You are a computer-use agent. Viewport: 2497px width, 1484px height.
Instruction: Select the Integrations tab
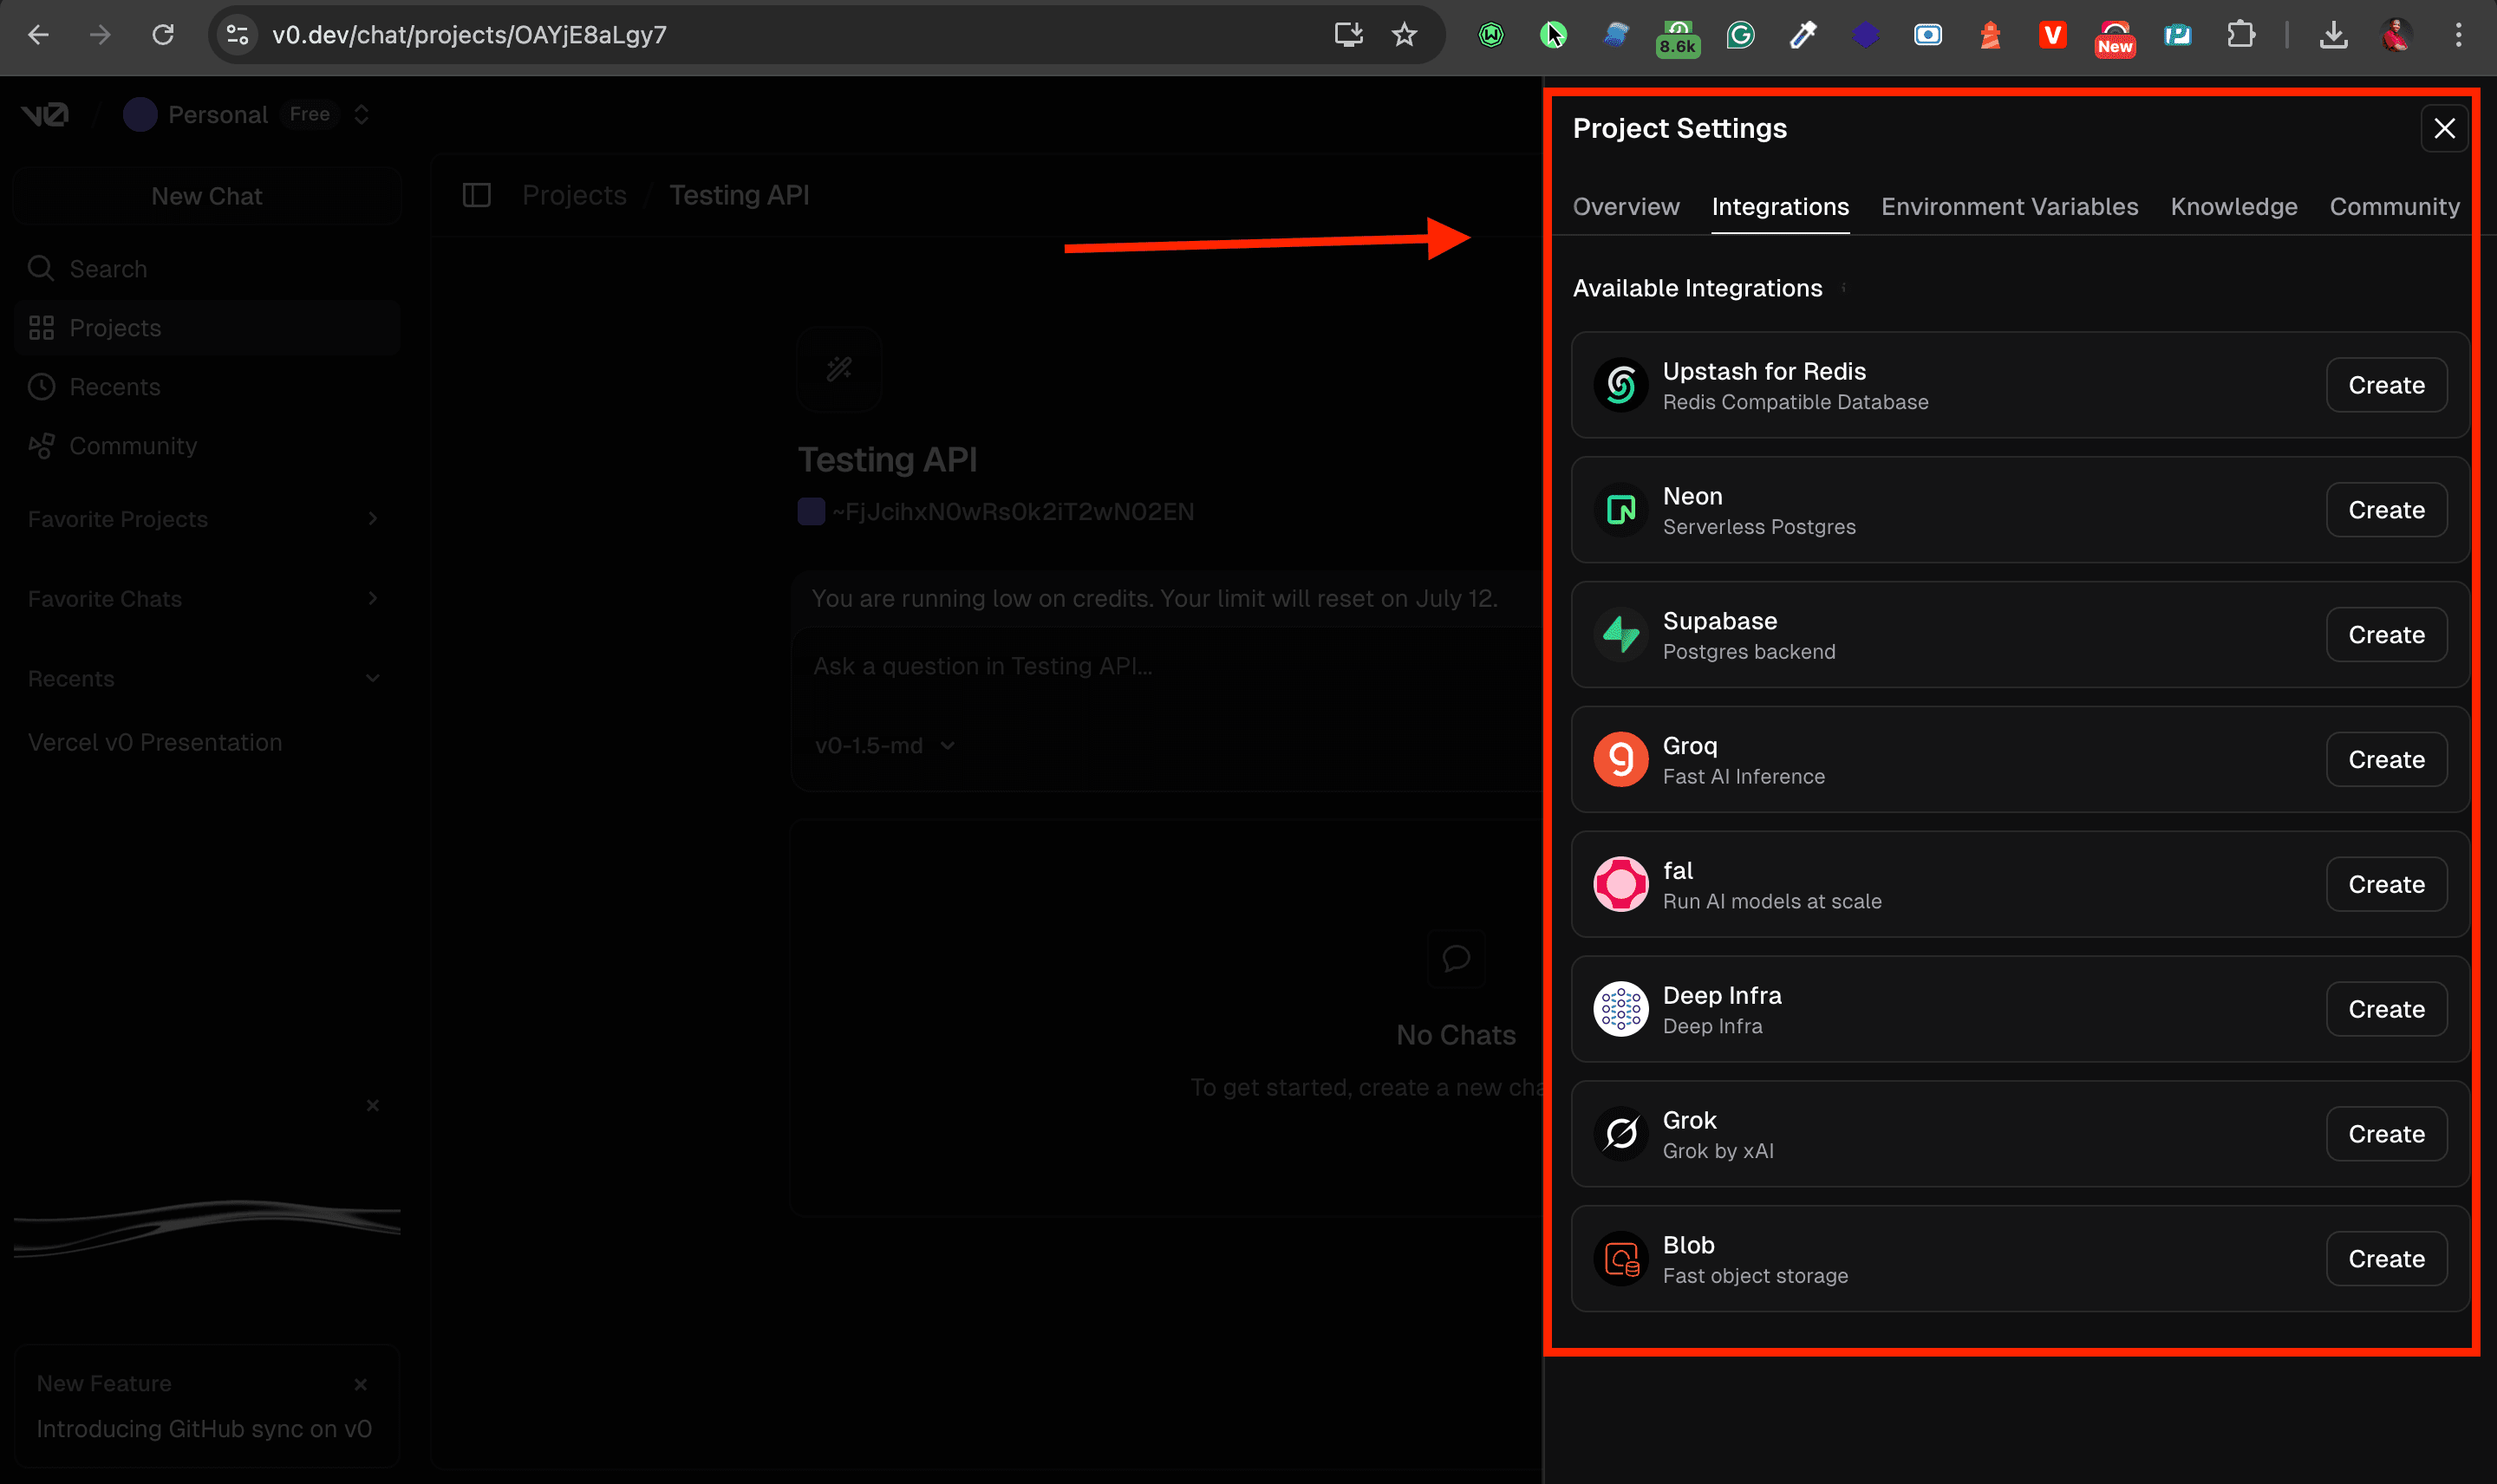[1780, 207]
